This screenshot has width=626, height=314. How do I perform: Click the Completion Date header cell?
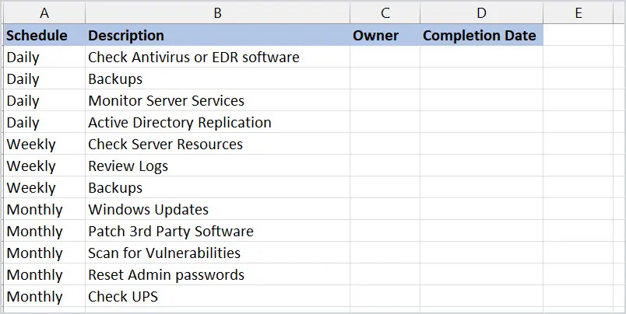click(481, 35)
